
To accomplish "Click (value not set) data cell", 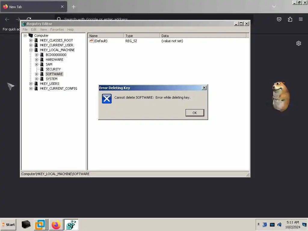I will tap(172, 41).
